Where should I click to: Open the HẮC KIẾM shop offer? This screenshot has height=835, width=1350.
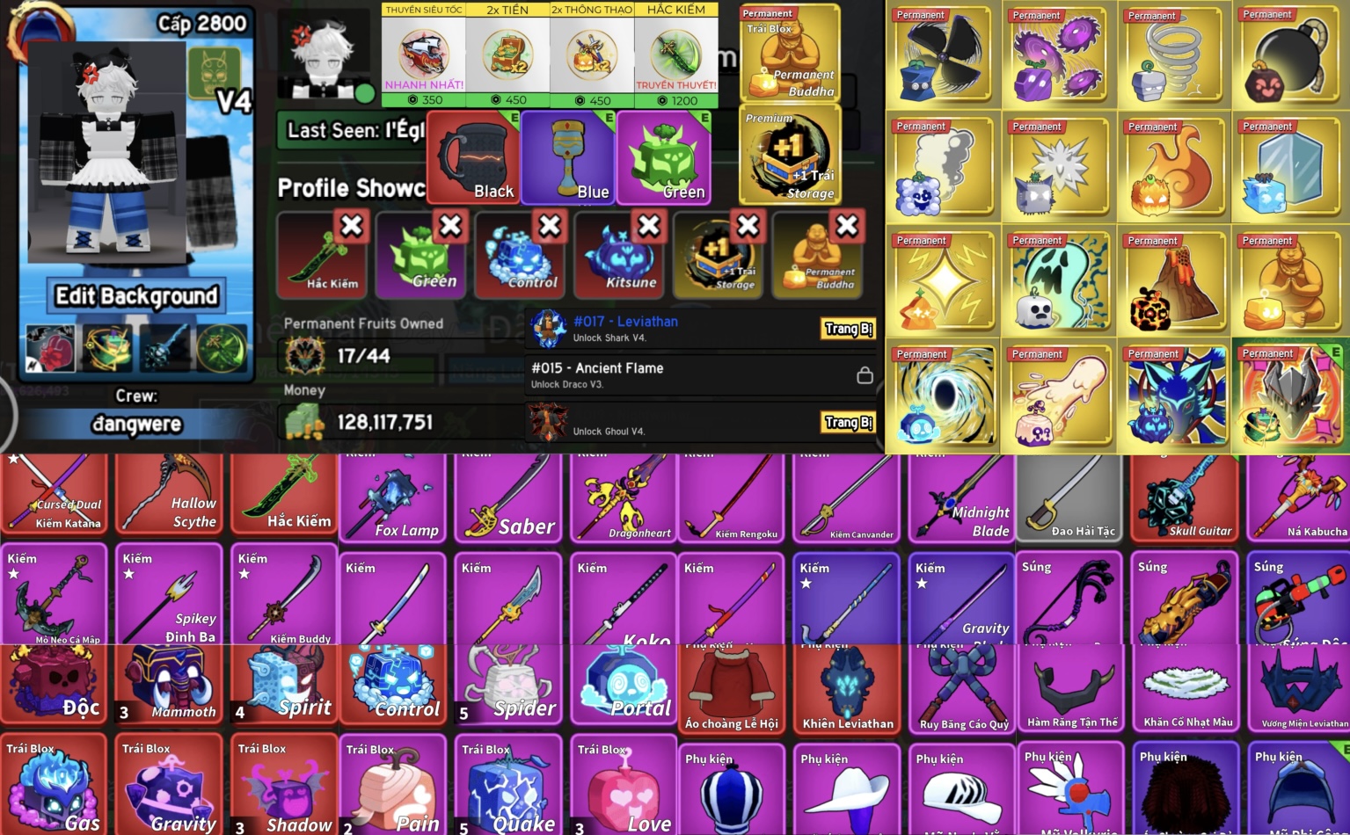coord(676,54)
